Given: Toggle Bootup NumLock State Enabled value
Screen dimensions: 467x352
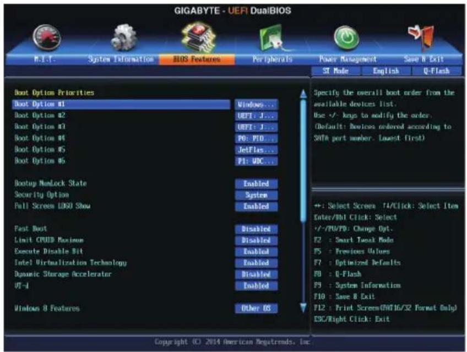Looking at the screenshot, I should tap(256, 184).
